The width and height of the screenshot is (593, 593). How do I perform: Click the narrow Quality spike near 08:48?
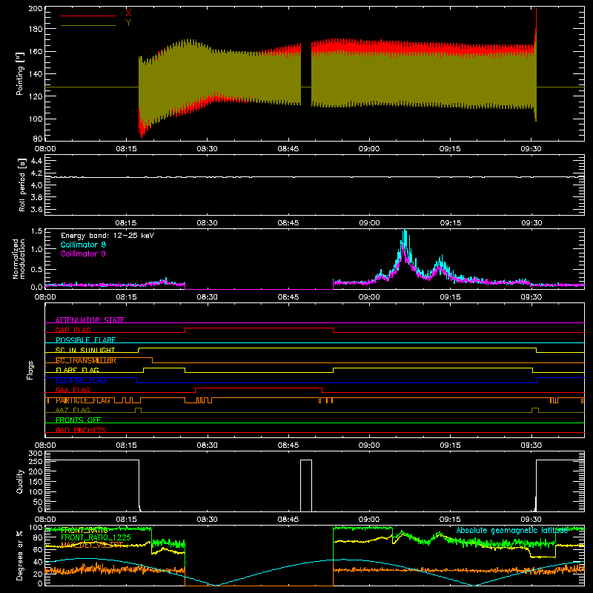point(306,486)
